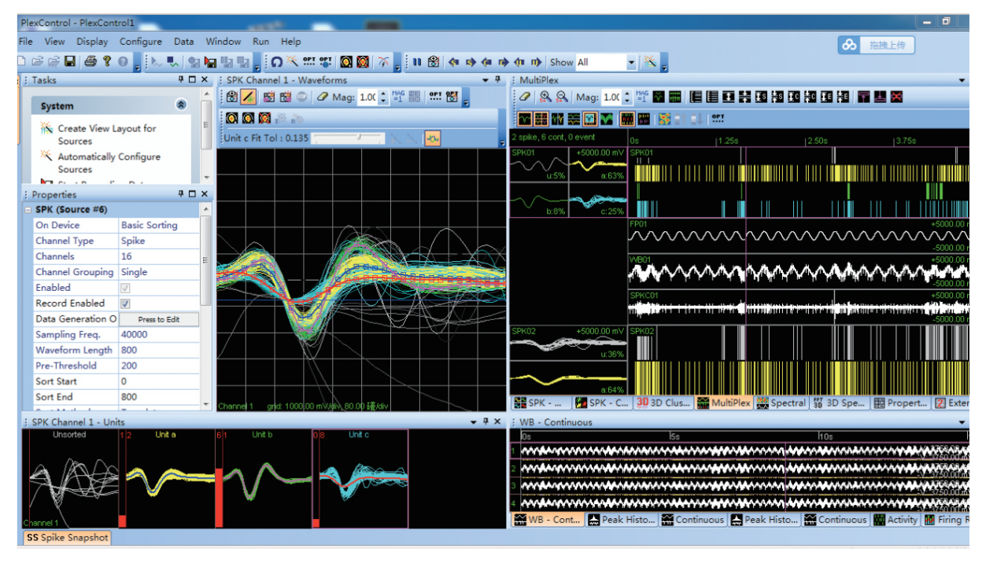Toggle the Enabled property checkbox

pyautogui.click(x=125, y=288)
